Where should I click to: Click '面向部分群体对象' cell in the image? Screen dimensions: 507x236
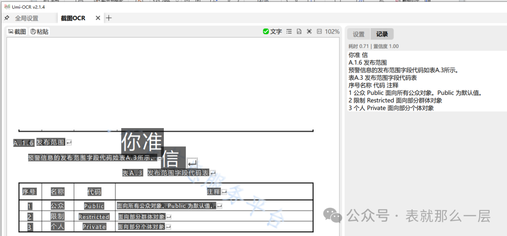point(141,217)
